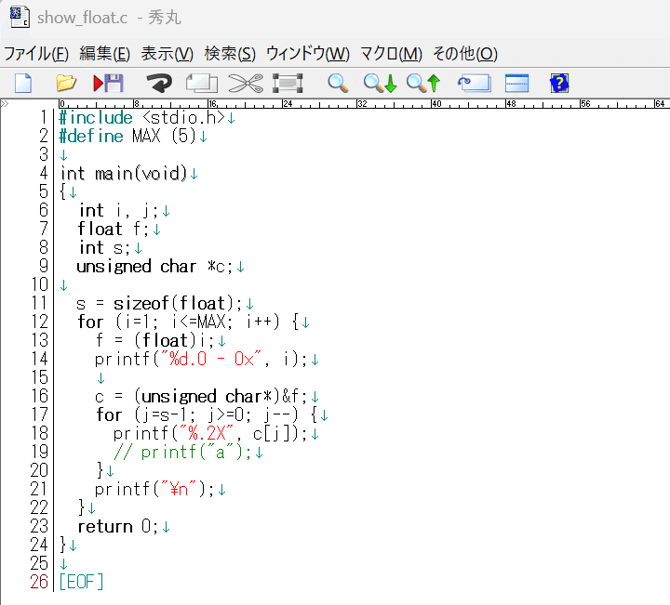Click 'float f;' declaration in line 7
This screenshot has height=605, width=670.
pyautogui.click(x=114, y=230)
